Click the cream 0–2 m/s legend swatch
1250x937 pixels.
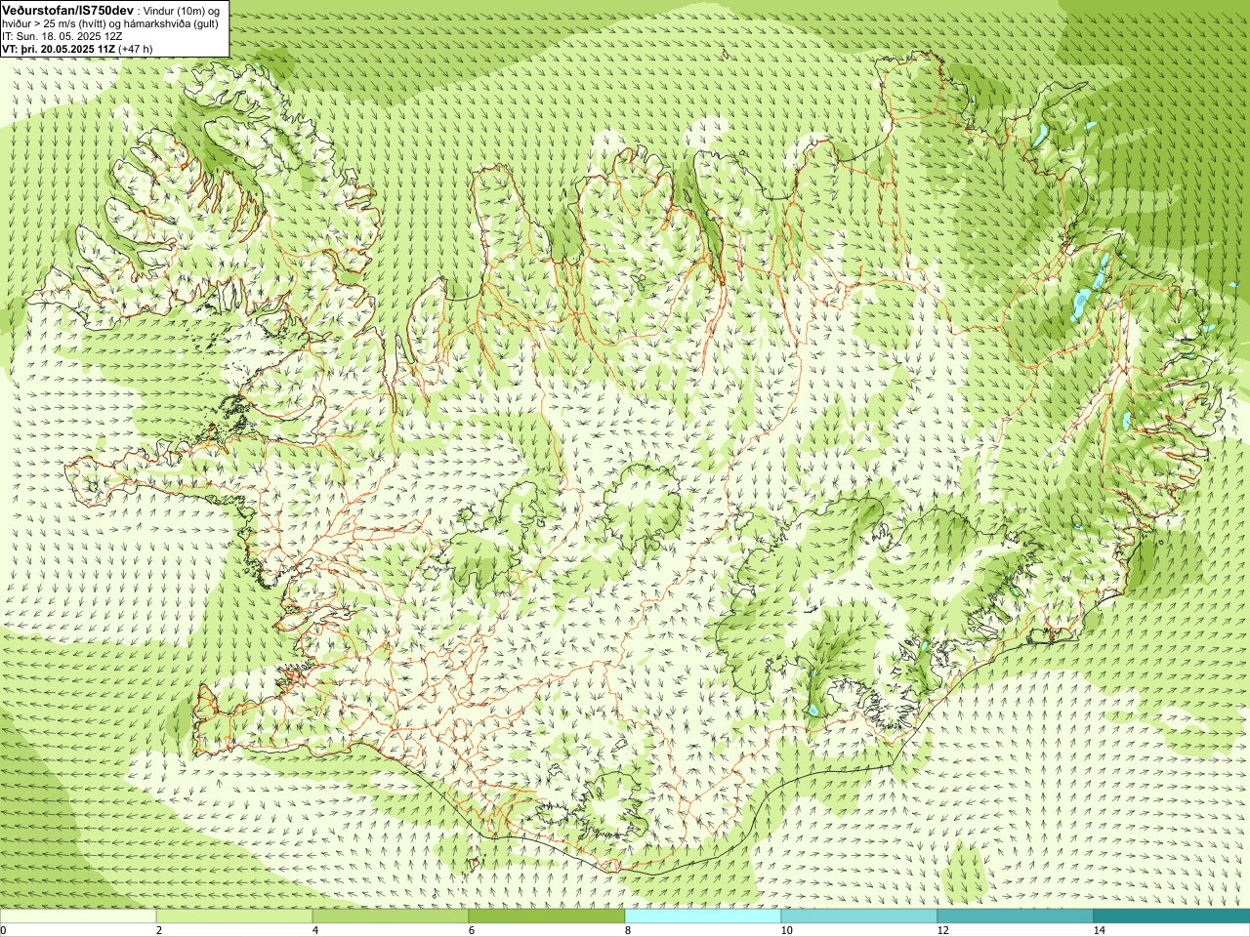pos(78,917)
